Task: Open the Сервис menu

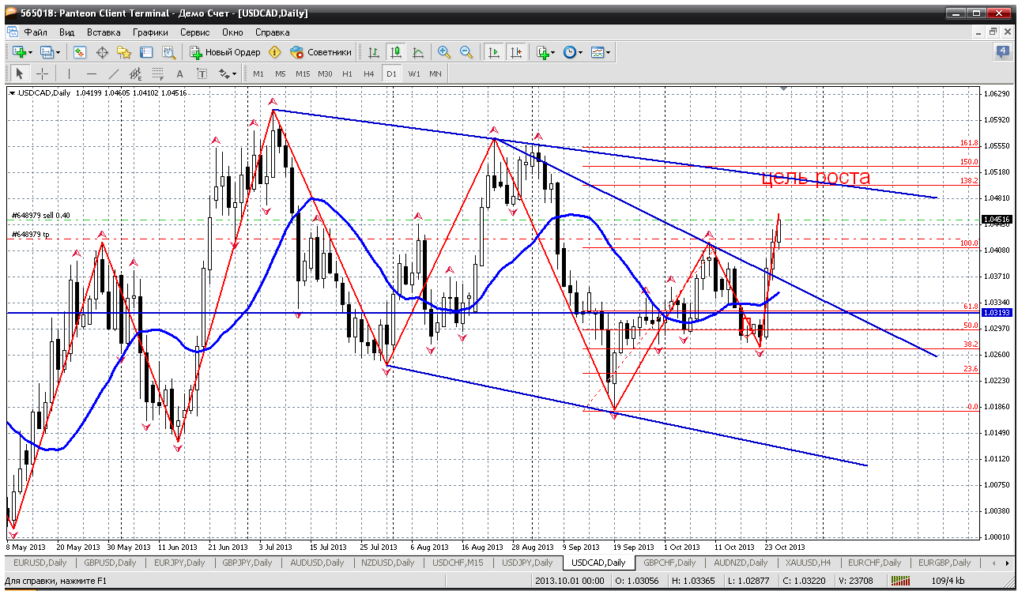Action: (194, 32)
